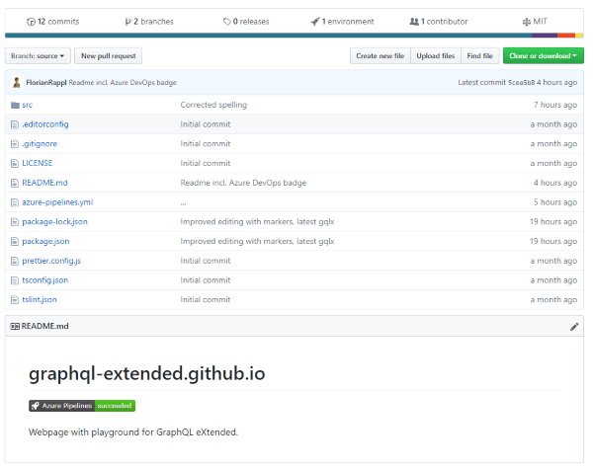Open README.md from the file list
Image resolution: width=593 pixels, height=469 pixels.
tap(44, 183)
